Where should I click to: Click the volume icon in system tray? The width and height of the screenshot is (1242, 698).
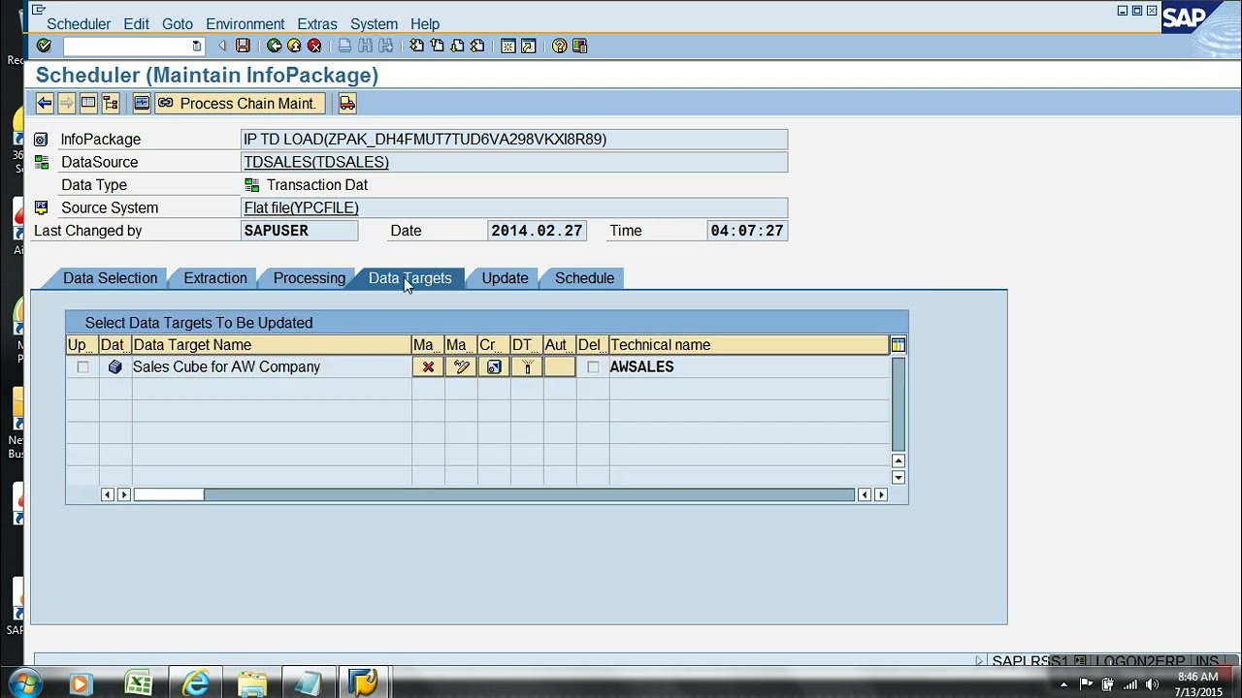pos(1152,684)
